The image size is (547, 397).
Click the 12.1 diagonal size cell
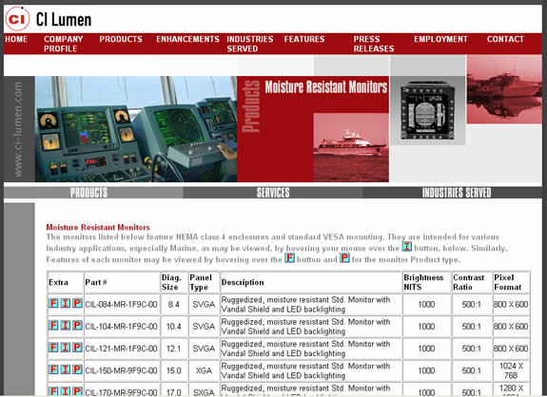[x=174, y=349]
